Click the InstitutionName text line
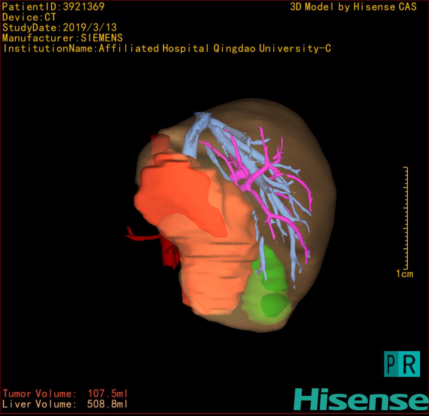This screenshot has width=429, height=416. tap(166, 49)
